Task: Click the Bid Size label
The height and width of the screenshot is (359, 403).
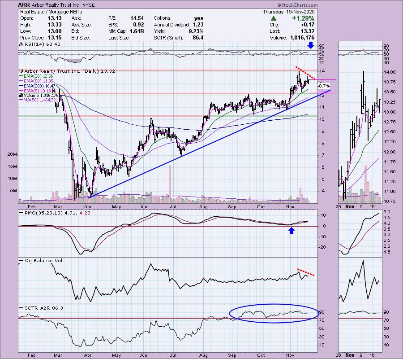Action: point(81,38)
